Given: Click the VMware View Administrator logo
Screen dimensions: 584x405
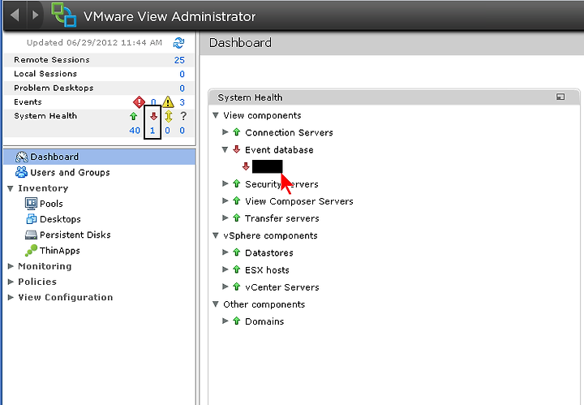Looking at the screenshot, I should point(64,15).
